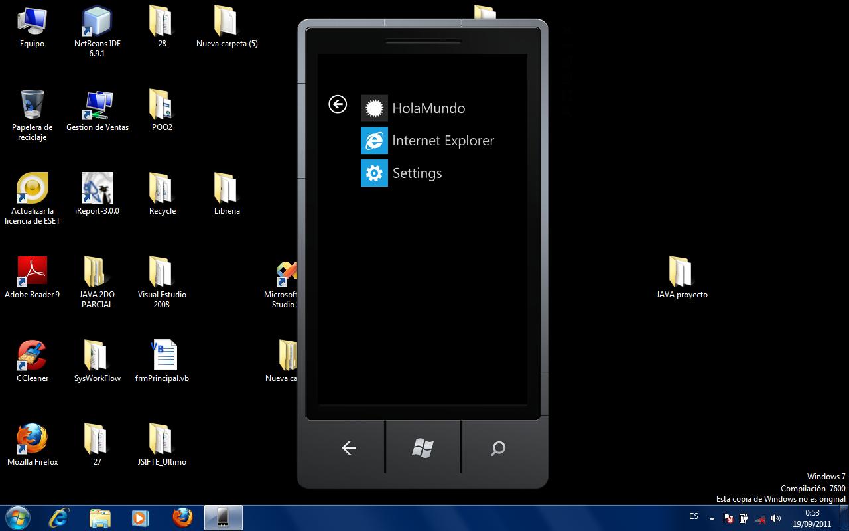Click the ES language indicator
The width and height of the screenshot is (849, 531).
point(694,516)
